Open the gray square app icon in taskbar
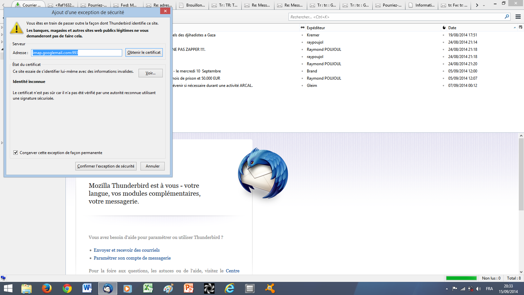 coord(250,288)
